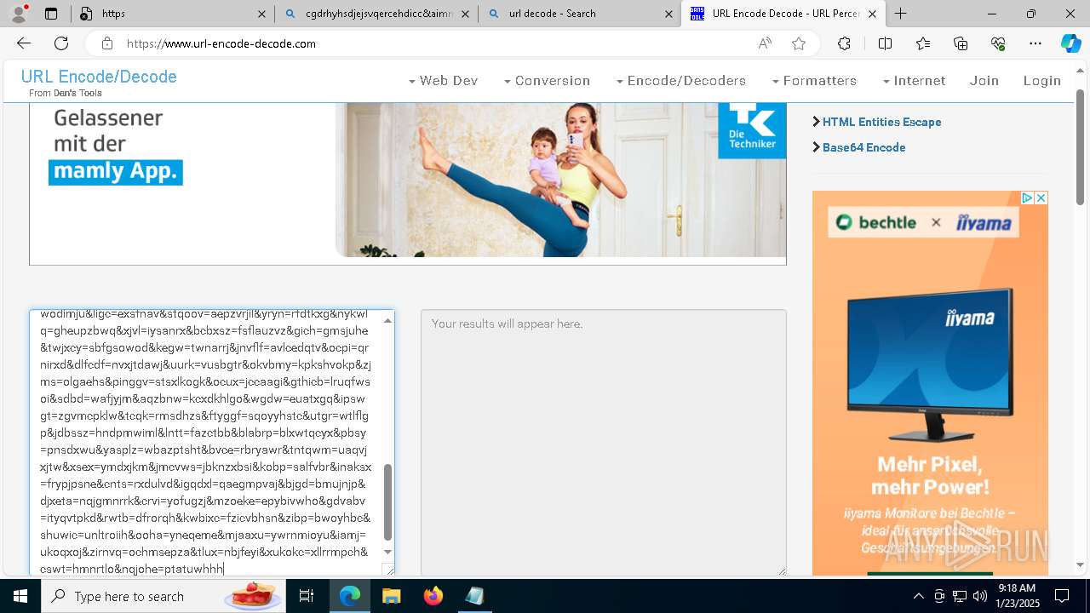Open the Windows Start menu
The width and height of the screenshot is (1090, 613).
pyautogui.click(x=20, y=596)
